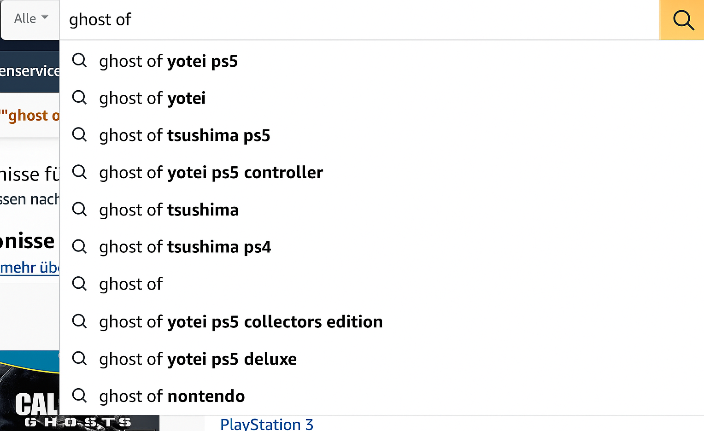704x431 pixels.
Task: Click magnifier icon beside 'ghost of yotei ps5'
Action: coord(79,60)
